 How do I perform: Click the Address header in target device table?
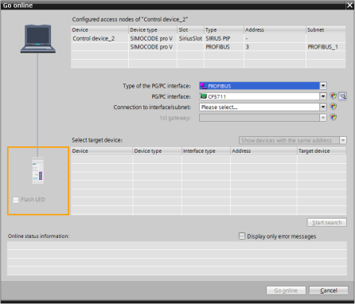coord(263,151)
